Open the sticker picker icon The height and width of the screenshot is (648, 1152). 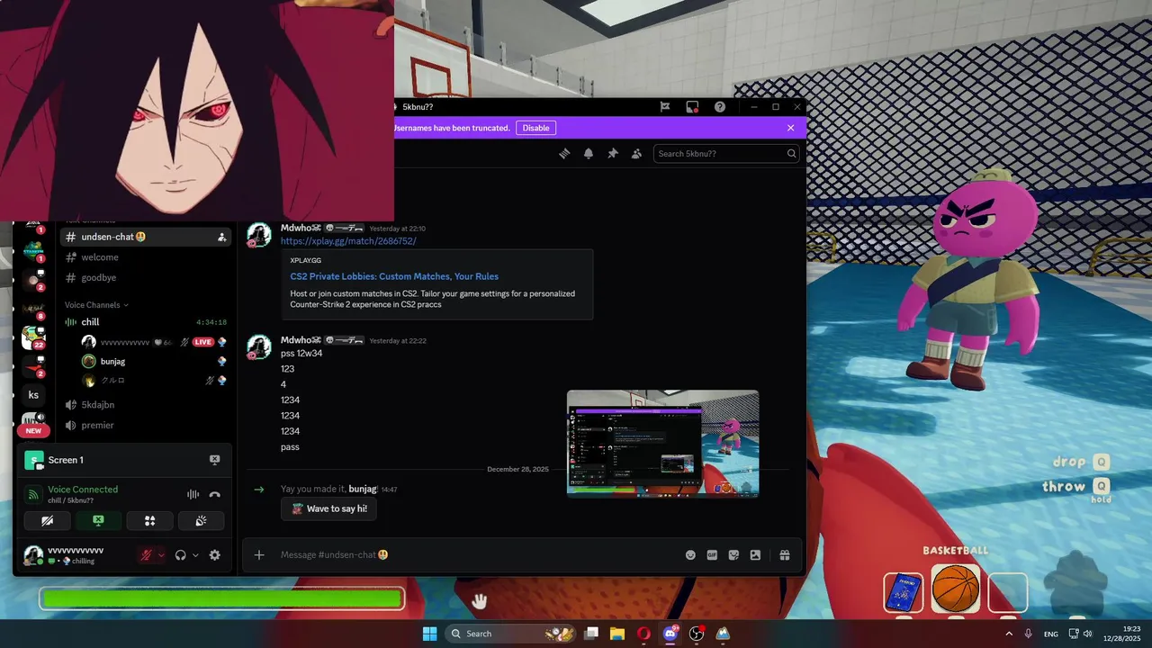pos(733,555)
